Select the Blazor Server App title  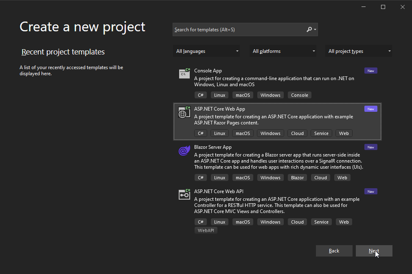[213, 147]
